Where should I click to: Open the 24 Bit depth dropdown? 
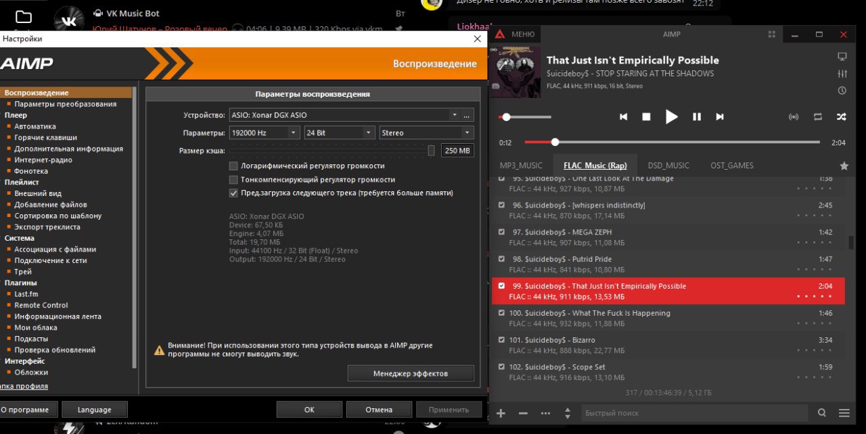point(340,132)
